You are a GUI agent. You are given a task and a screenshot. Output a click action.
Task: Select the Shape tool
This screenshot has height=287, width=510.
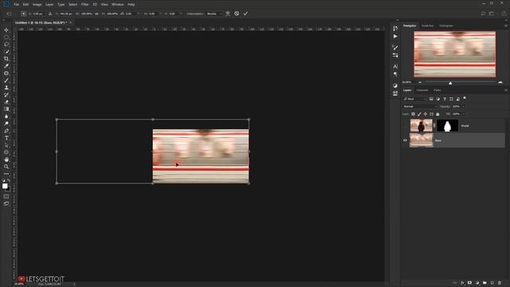(6, 152)
